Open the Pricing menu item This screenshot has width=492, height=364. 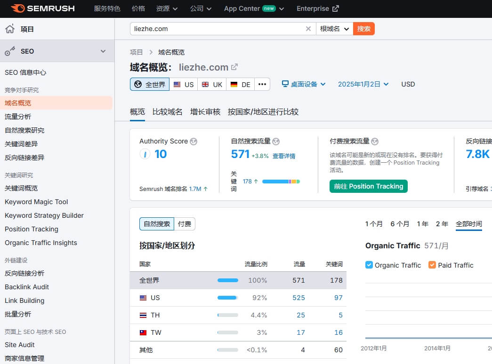(x=138, y=8)
